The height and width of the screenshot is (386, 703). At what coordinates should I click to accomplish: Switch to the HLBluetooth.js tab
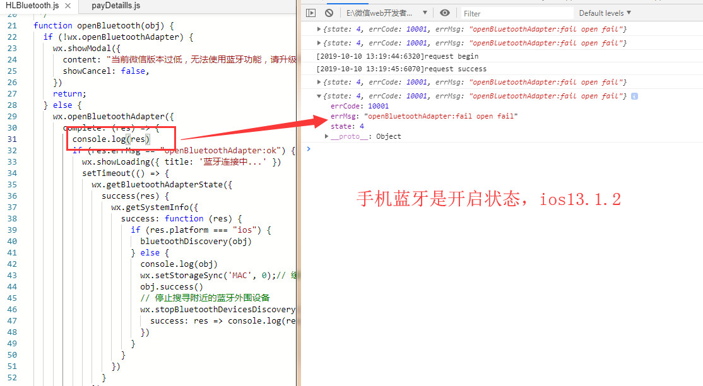click(x=32, y=6)
